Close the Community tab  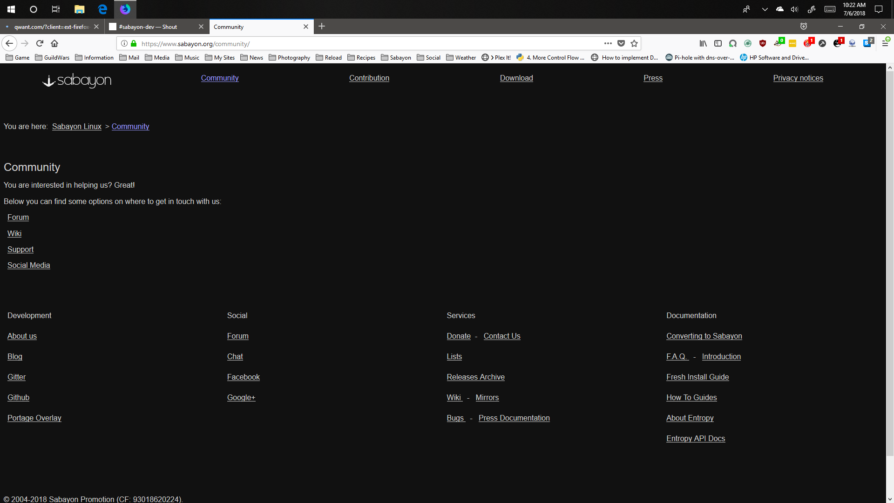coord(306,27)
